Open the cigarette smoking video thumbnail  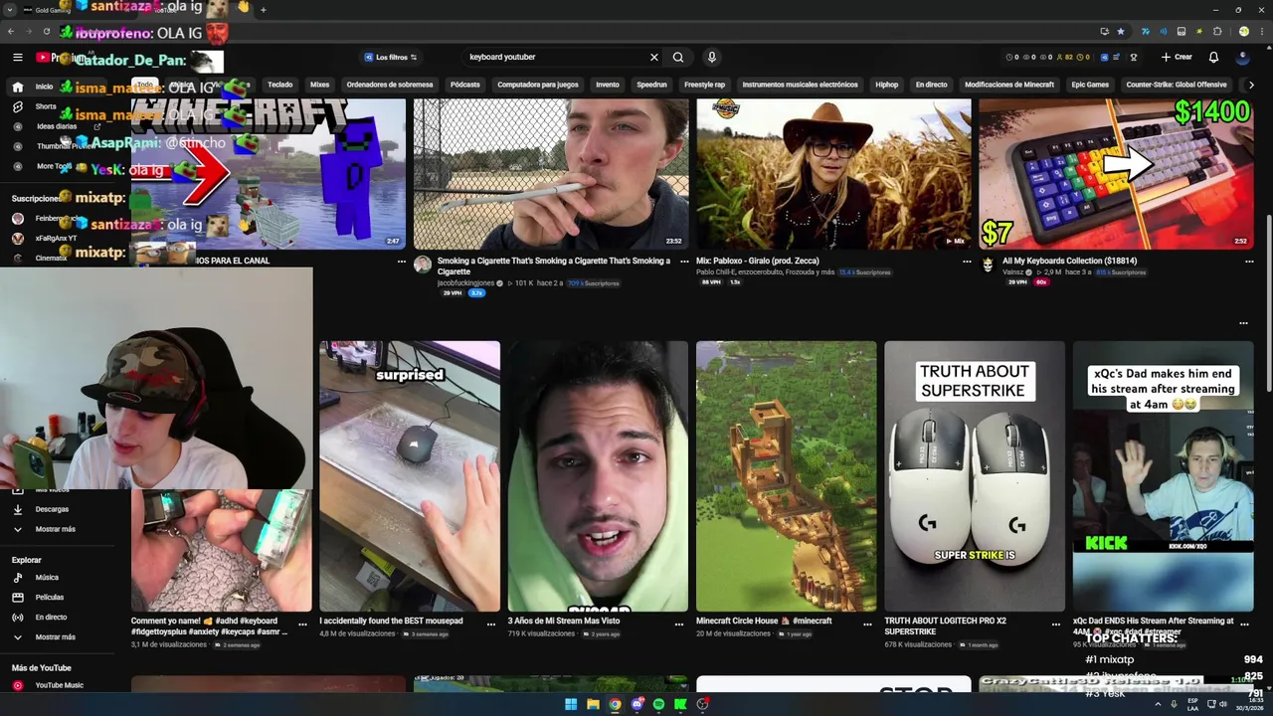pyautogui.click(x=551, y=173)
